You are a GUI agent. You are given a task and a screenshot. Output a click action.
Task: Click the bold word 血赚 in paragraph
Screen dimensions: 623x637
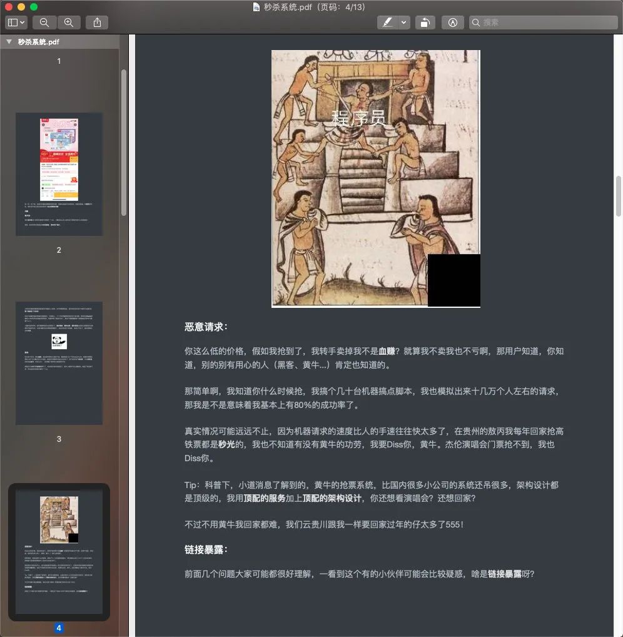pyautogui.click(x=387, y=351)
